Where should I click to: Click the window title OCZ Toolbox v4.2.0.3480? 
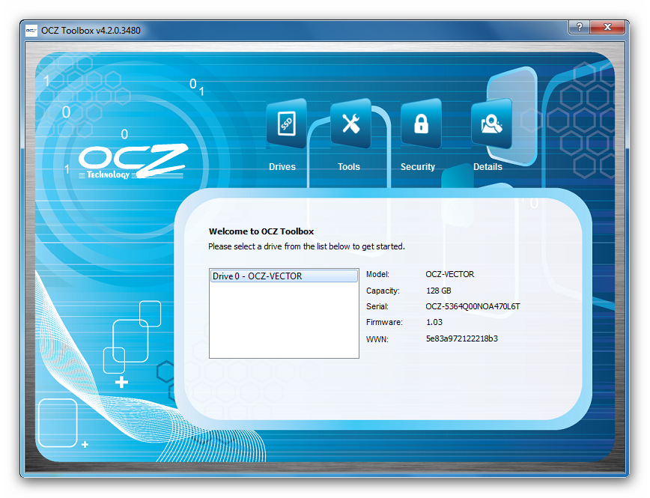[x=91, y=31]
